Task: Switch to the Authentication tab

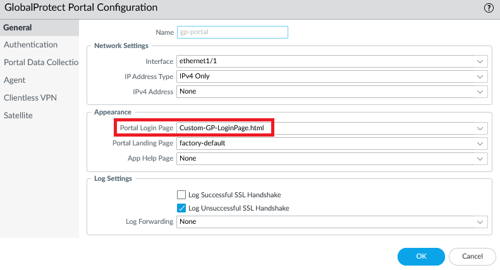Action: (x=30, y=45)
